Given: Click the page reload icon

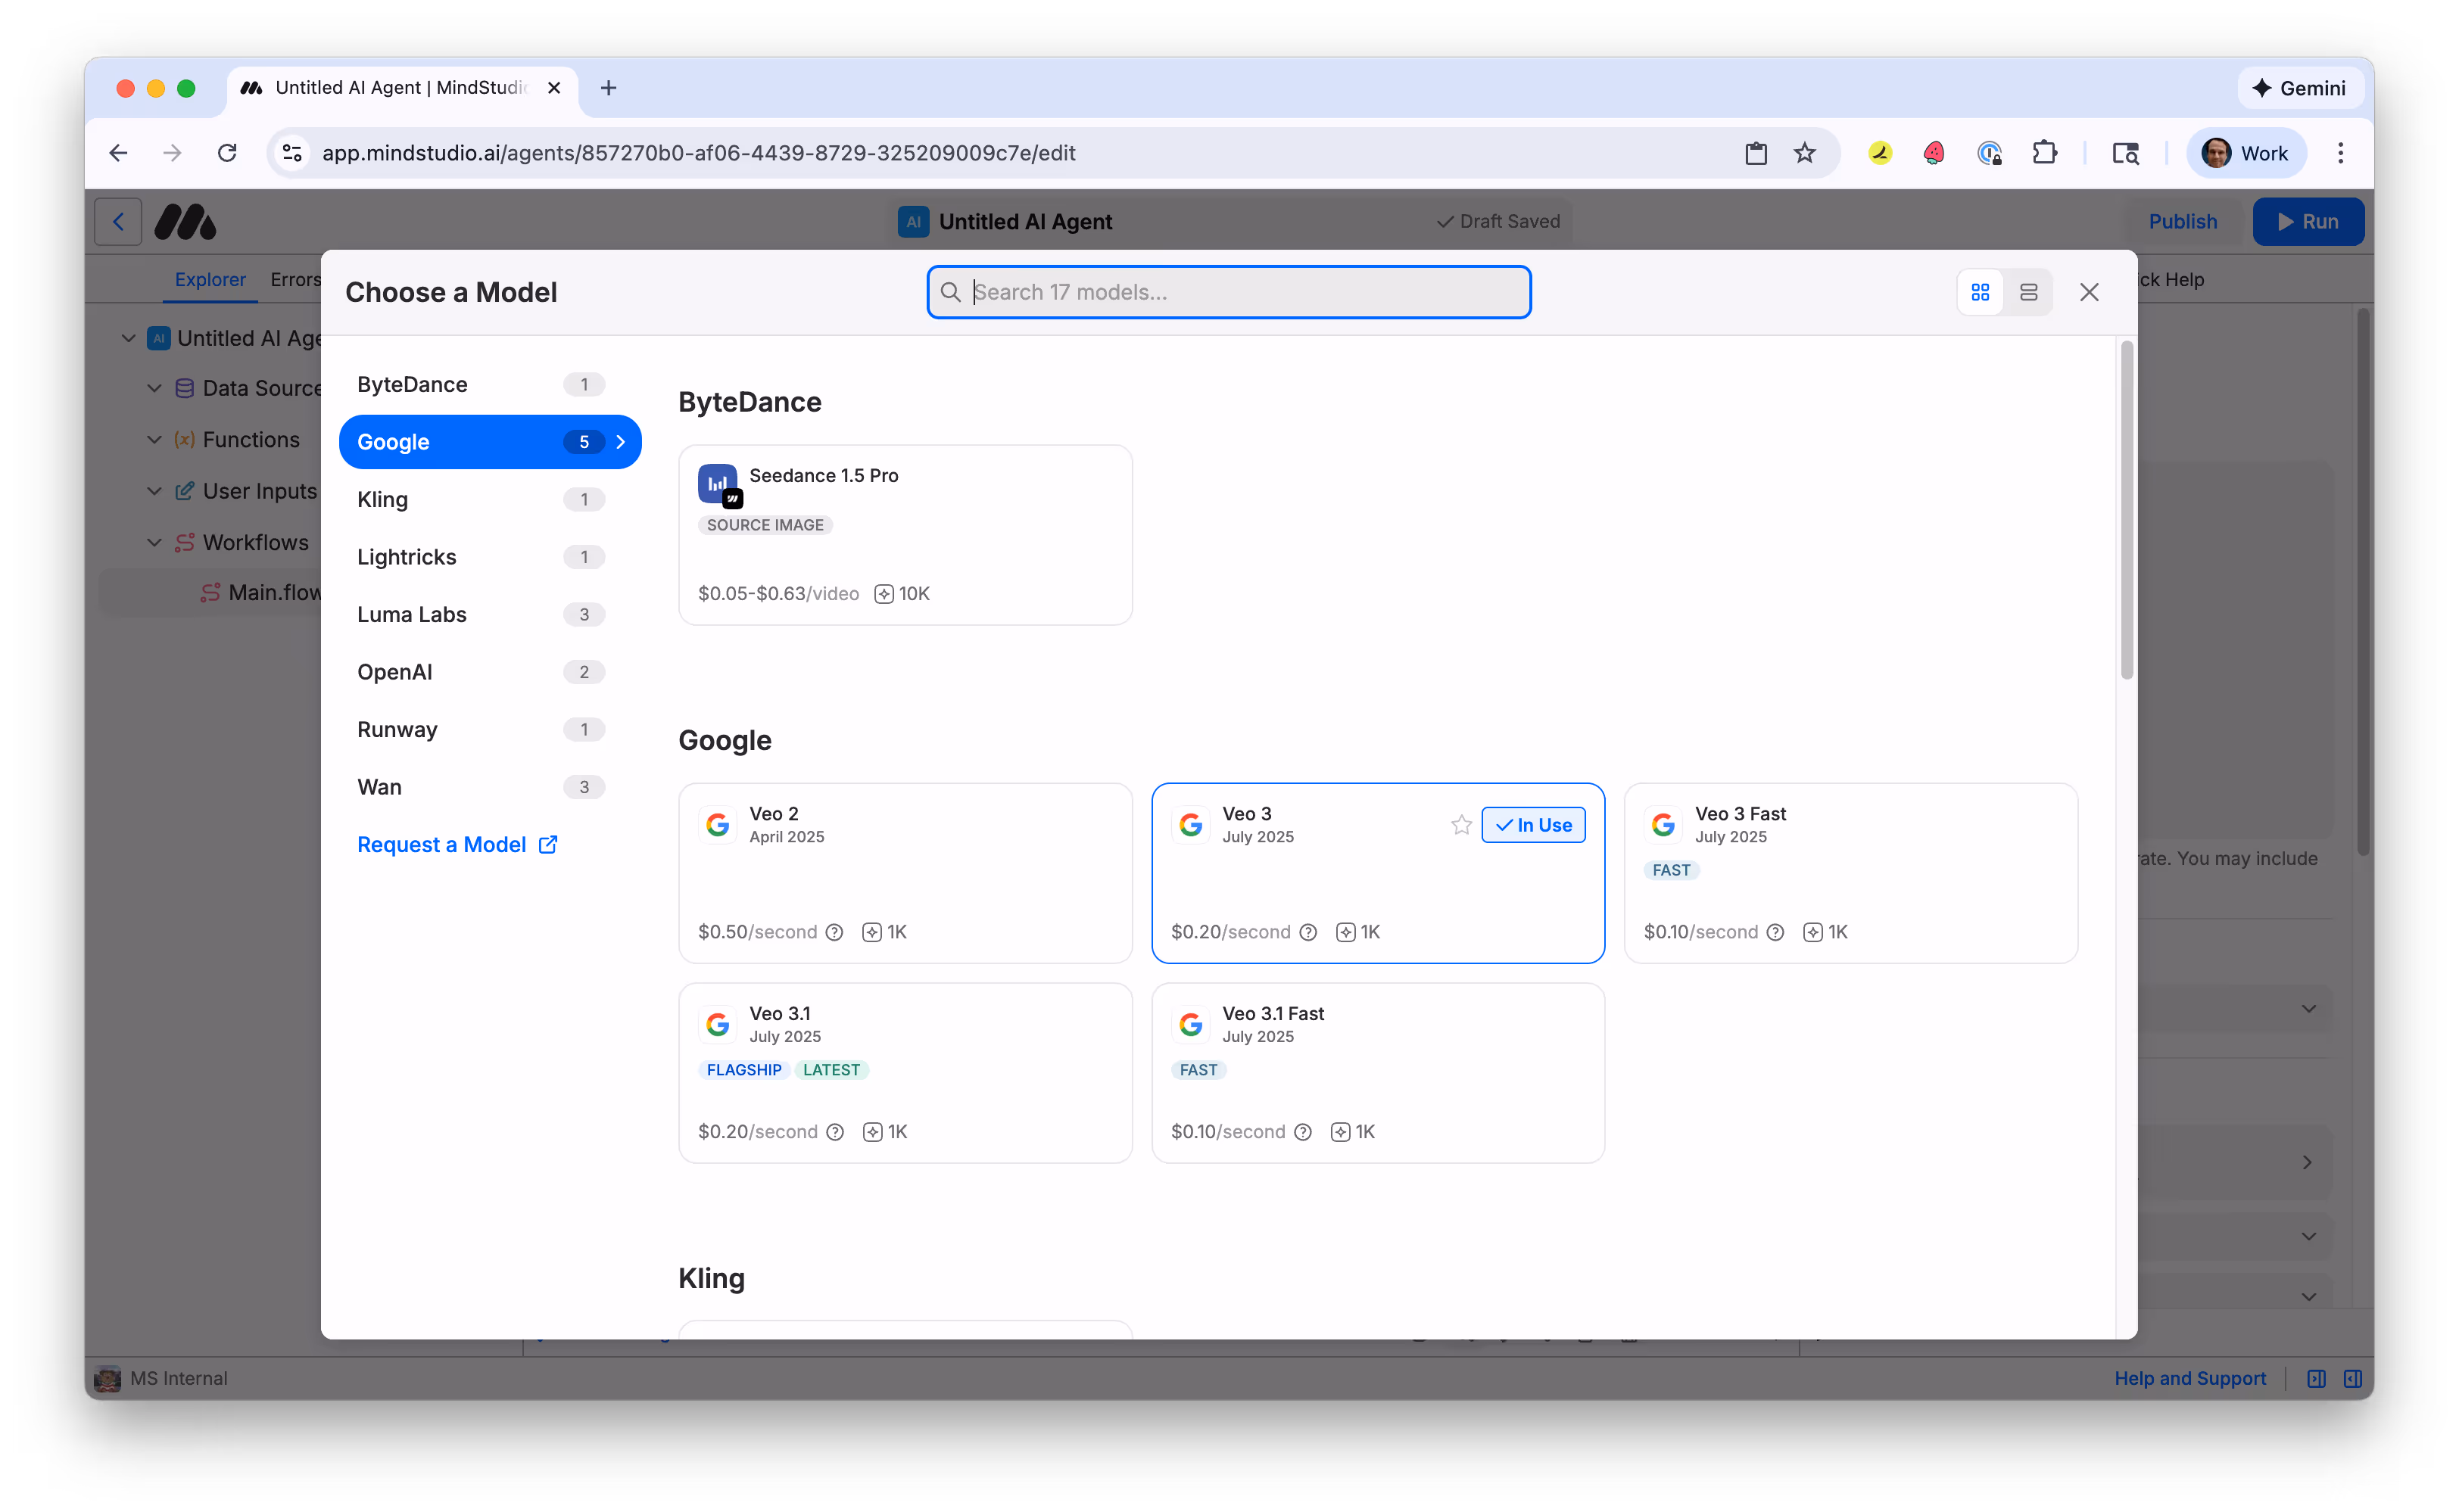Looking at the screenshot, I should tap(227, 153).
